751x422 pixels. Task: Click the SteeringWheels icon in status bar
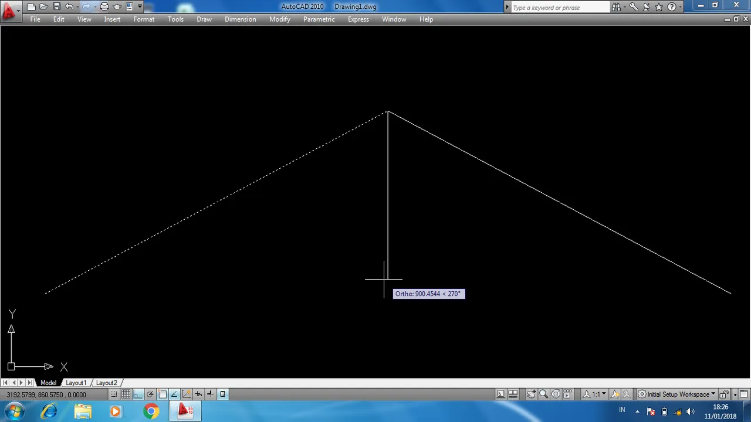555,394
